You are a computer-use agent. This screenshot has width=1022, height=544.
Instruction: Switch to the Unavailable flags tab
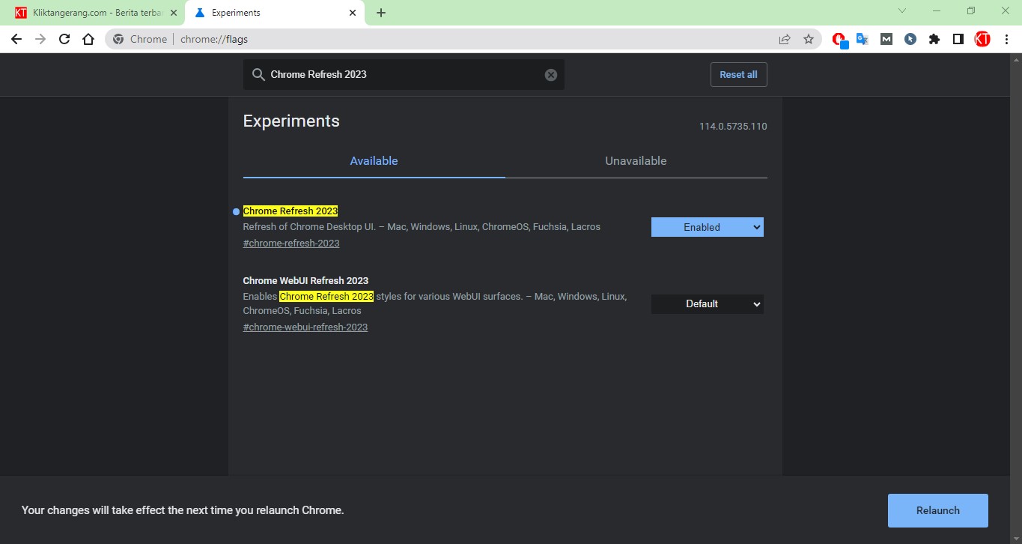(x=636, y=161)
